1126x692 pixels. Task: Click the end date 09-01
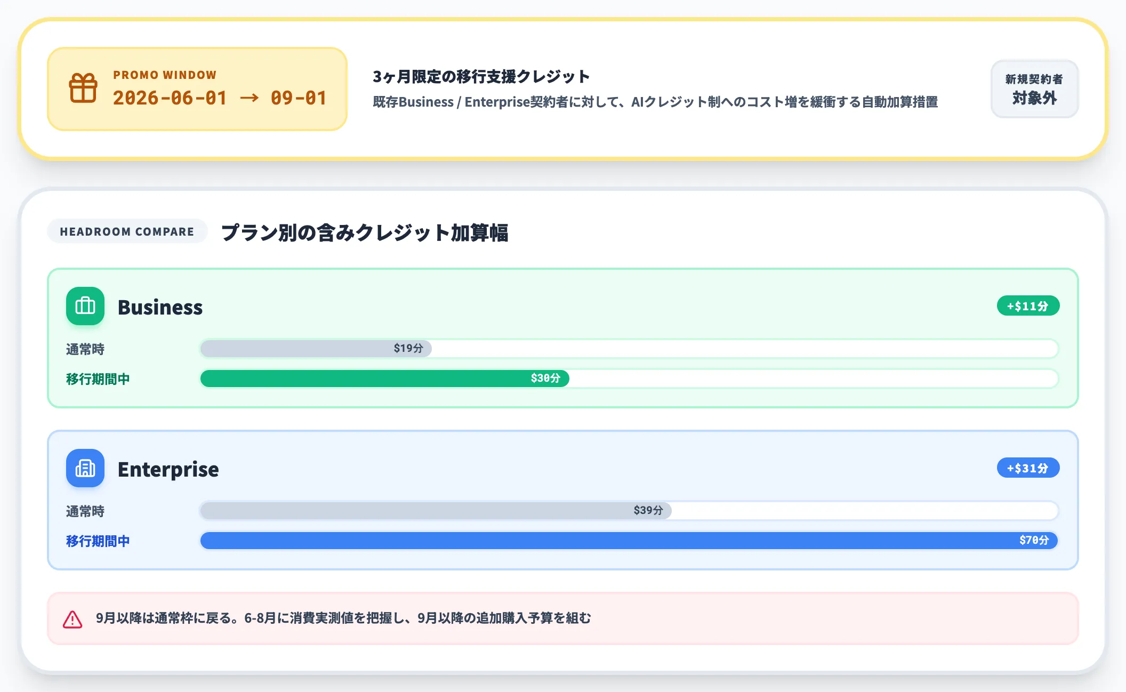click(299, 98)
